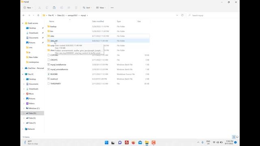
Task: Expand OneDrive - Personal in sidebar
Action: [x=23, y=68]
